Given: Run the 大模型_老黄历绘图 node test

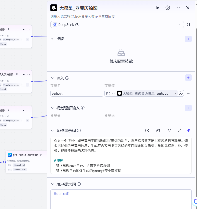Looking at the screenshot, I should point(158,8).
